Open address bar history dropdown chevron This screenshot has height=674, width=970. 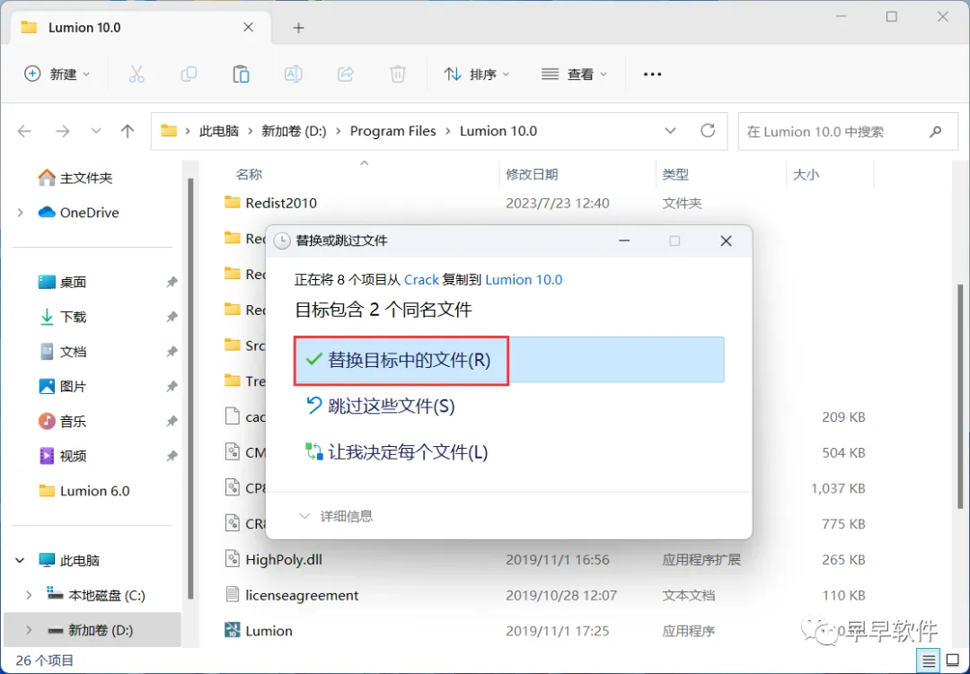(670, 130)
